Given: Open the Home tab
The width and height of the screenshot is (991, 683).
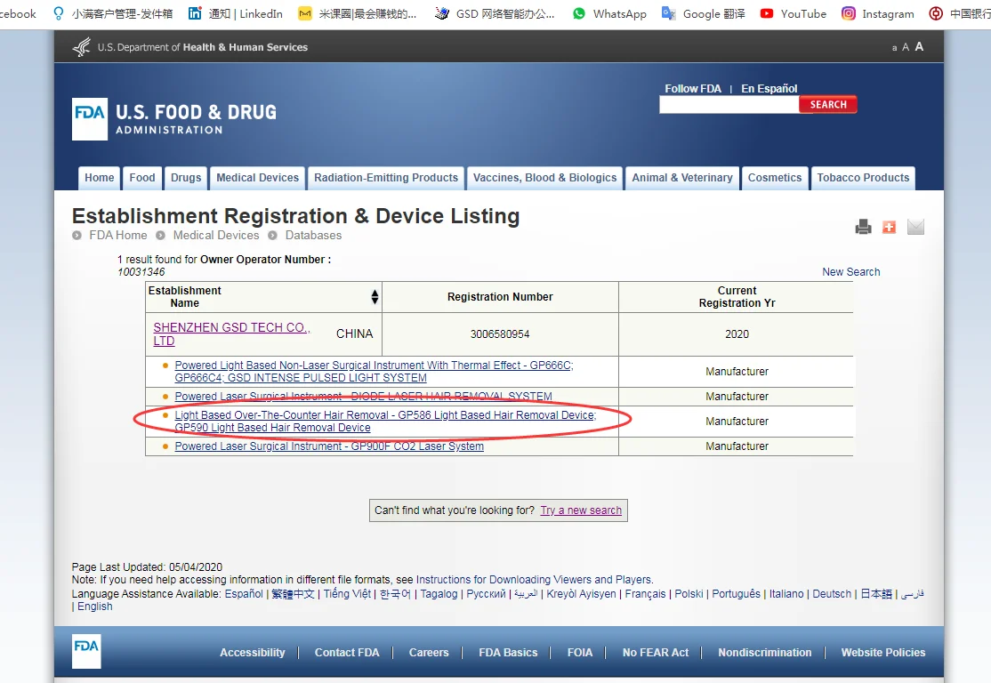Looking at the screenshot, I should pos(100,178).
